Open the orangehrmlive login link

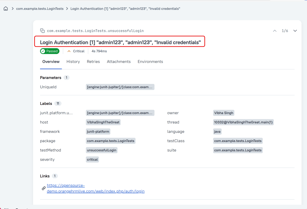(x=96, y=188)
